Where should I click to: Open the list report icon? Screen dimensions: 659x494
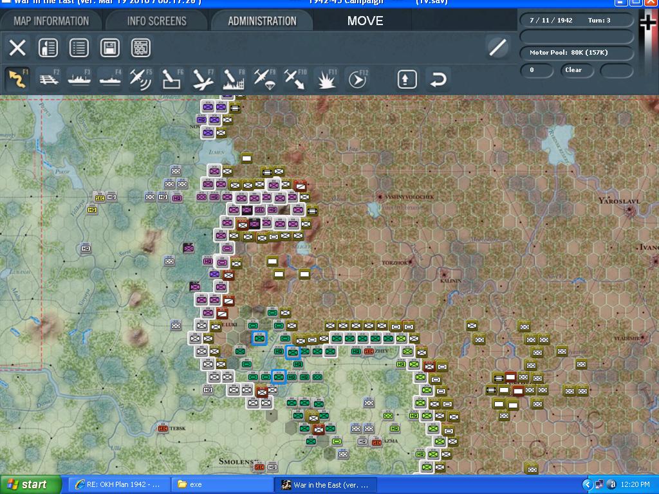(x=79, y=48)
